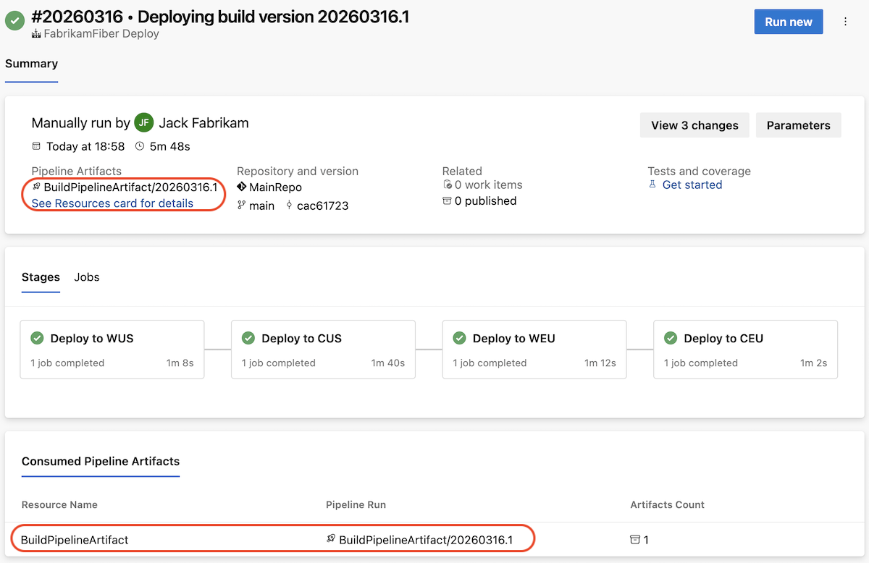Select the Consumed Pipeline Artifacts tab
Viewport: 869px width, 563px height.
[x=101, y=462]
